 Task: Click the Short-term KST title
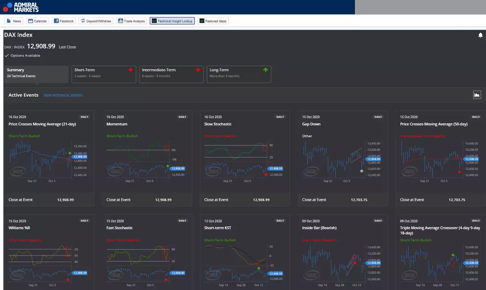218,228
